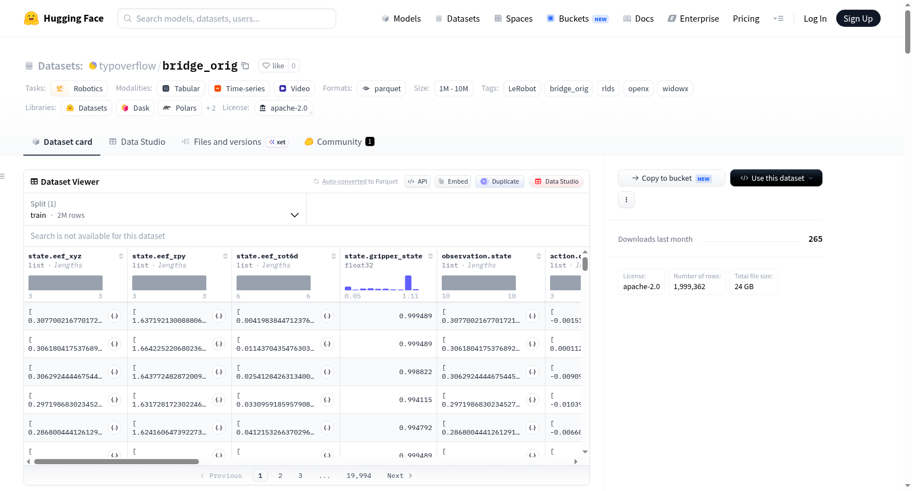Viewport: 912px width, 491px height.
Task: Expand JSON for state.eef_xyz value 0.3077002167701721
Action: click(115, 316)
